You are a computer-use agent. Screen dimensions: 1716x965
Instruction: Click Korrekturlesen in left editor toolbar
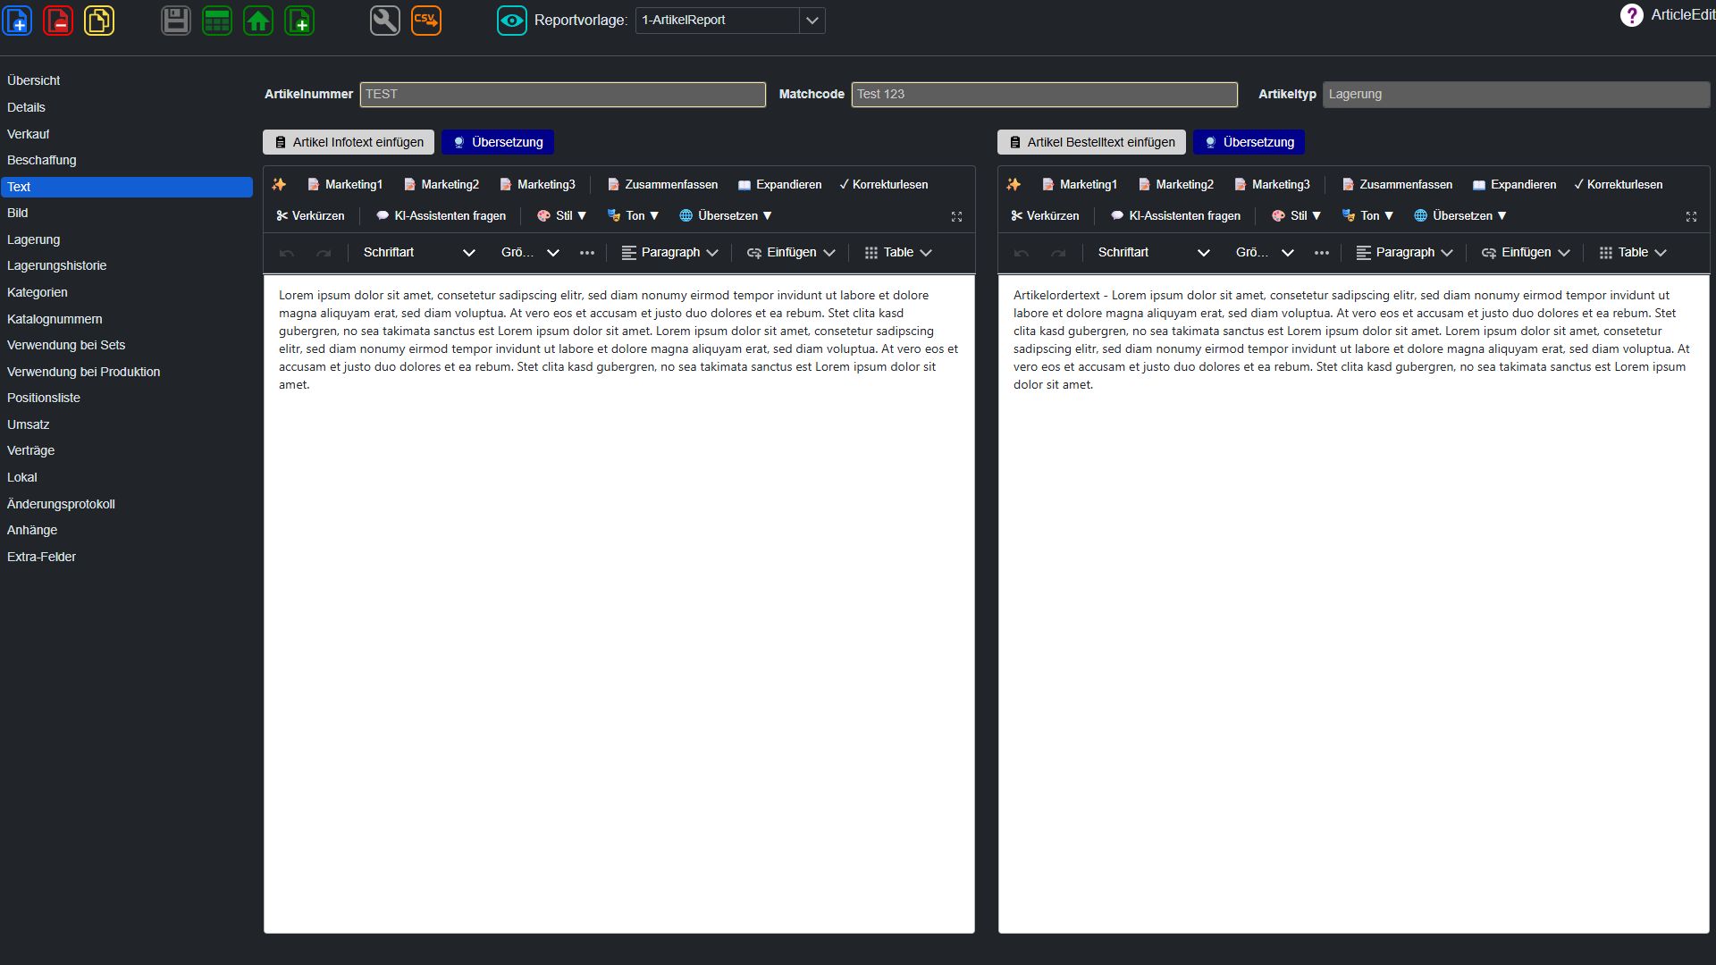[x=884, y=184]
